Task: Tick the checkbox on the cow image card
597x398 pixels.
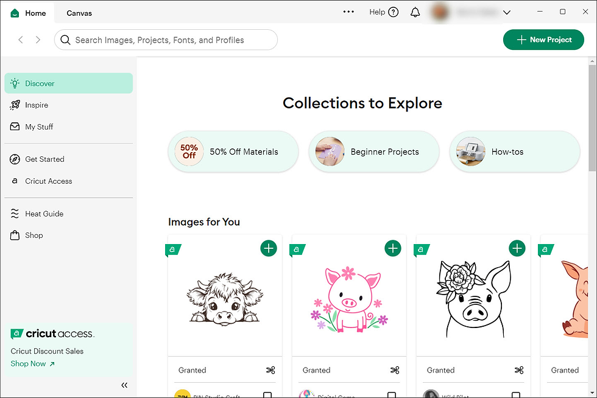Action: pyautogui.click(x=267, y=395)
